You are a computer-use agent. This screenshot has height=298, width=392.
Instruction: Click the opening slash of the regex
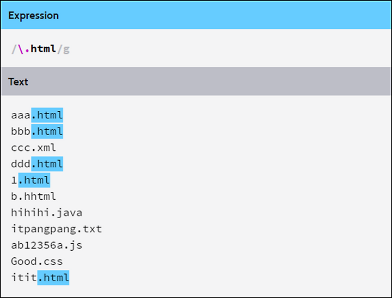pos(14,49)
